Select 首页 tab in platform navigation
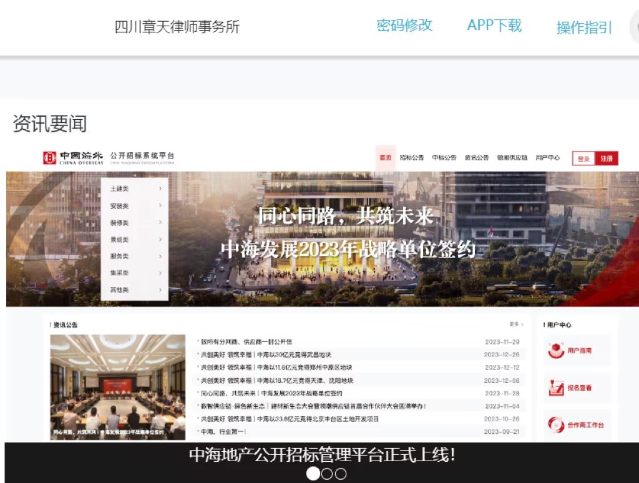 tap(385, 158)
